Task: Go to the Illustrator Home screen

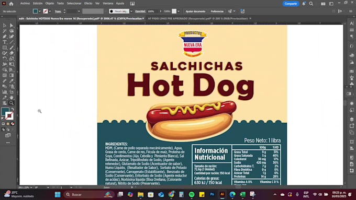Action: (11, 4)
